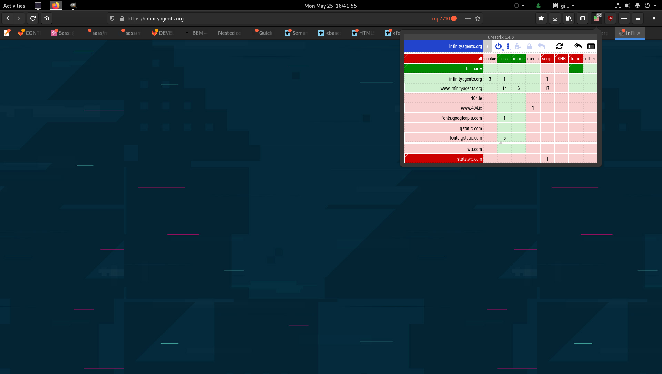Toggle the script column header
The height and width of the screenshot is (374, 662).
click(x=547, y=59)
